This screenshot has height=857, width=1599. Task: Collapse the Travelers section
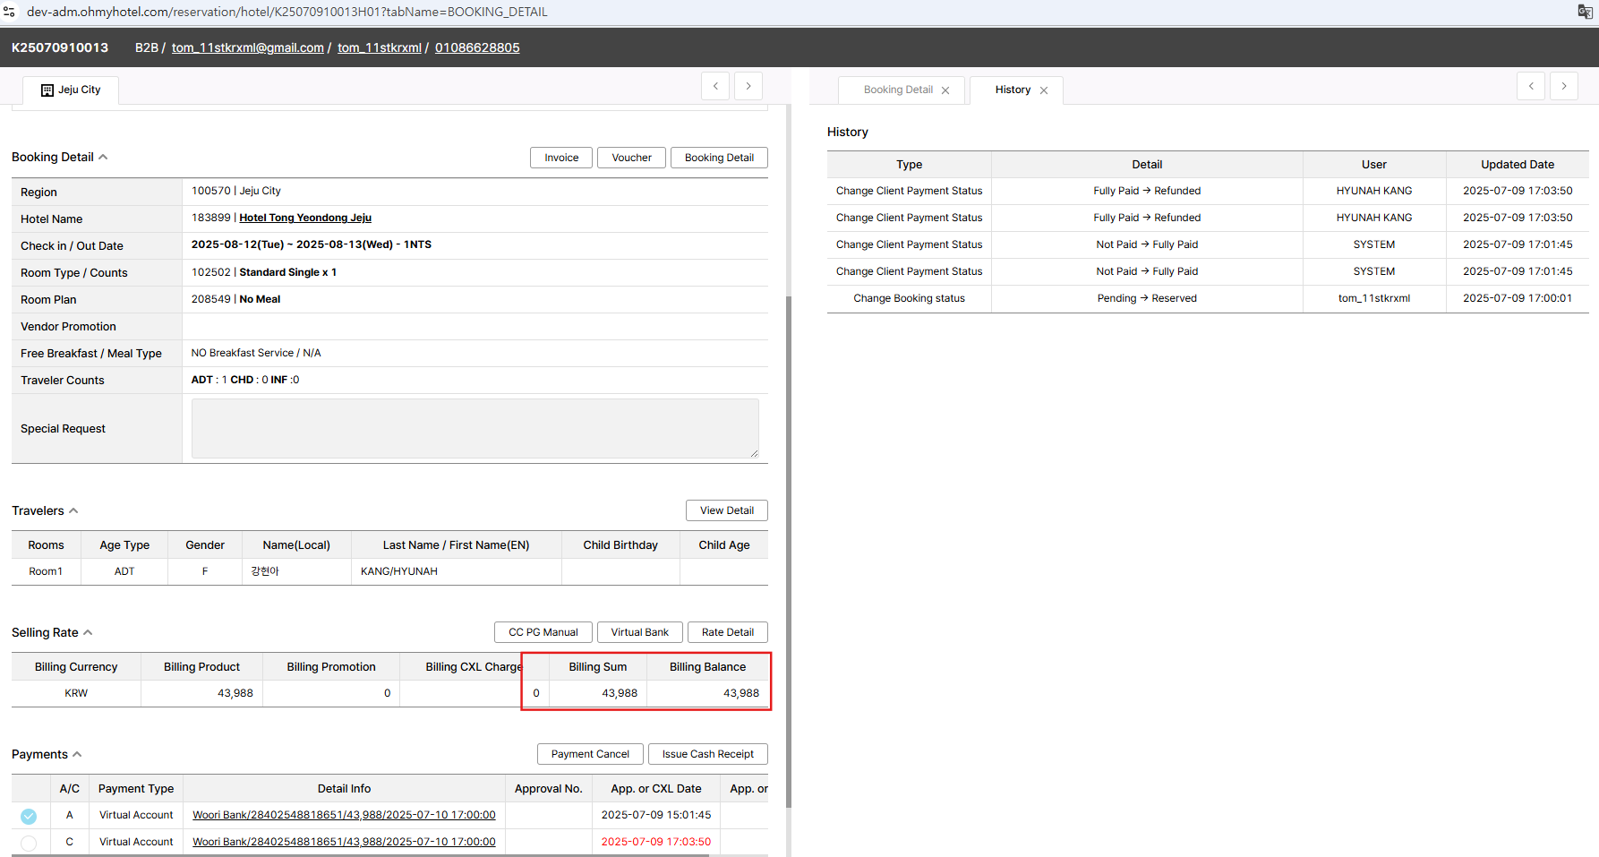(x=73, y=510)
